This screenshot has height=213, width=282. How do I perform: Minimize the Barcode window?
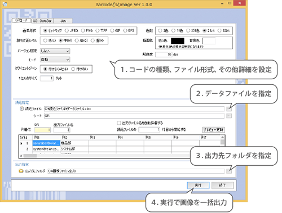222,3
